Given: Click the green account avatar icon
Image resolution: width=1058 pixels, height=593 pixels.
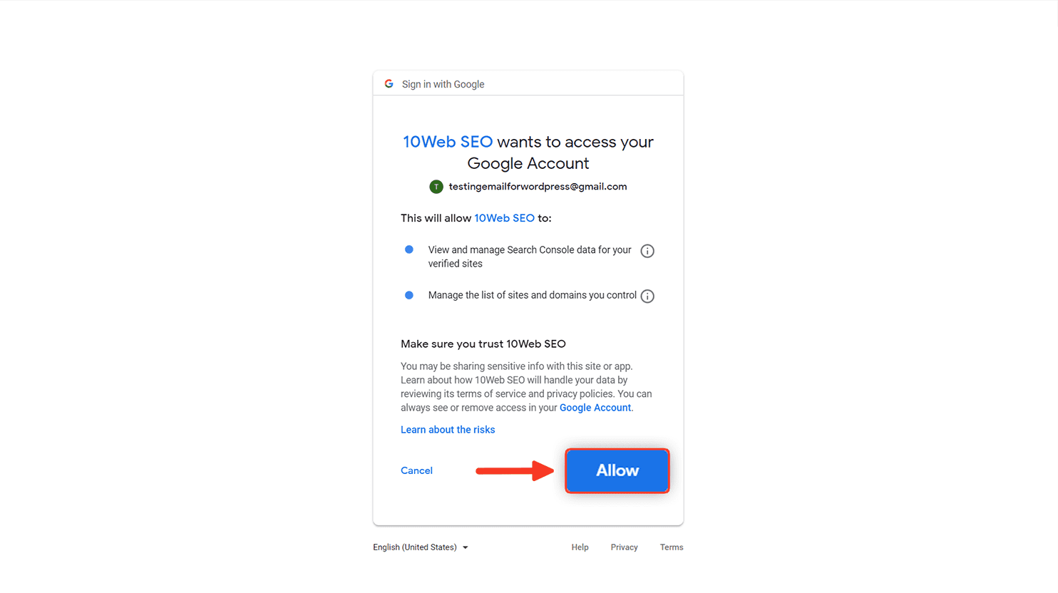Looking at the screenshot, I should [436, 187].
